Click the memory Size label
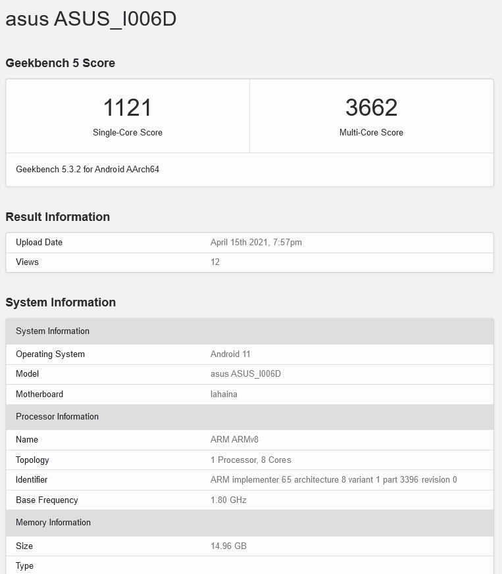The image size is (502, 574). point(24,546)
